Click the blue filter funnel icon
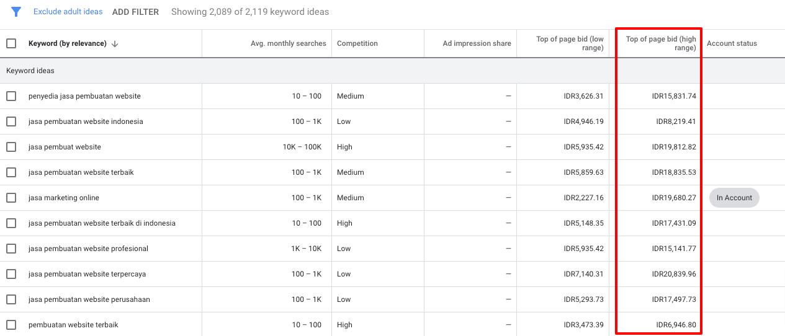This screenshot has height=336, width=785. [16, 12]
